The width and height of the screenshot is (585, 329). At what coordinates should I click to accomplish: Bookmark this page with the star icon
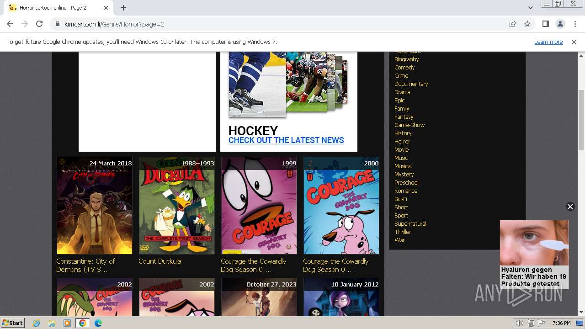527,24
